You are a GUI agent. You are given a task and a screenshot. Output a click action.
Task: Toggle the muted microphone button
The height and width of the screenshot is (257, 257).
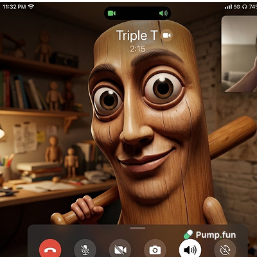point(85,249)
